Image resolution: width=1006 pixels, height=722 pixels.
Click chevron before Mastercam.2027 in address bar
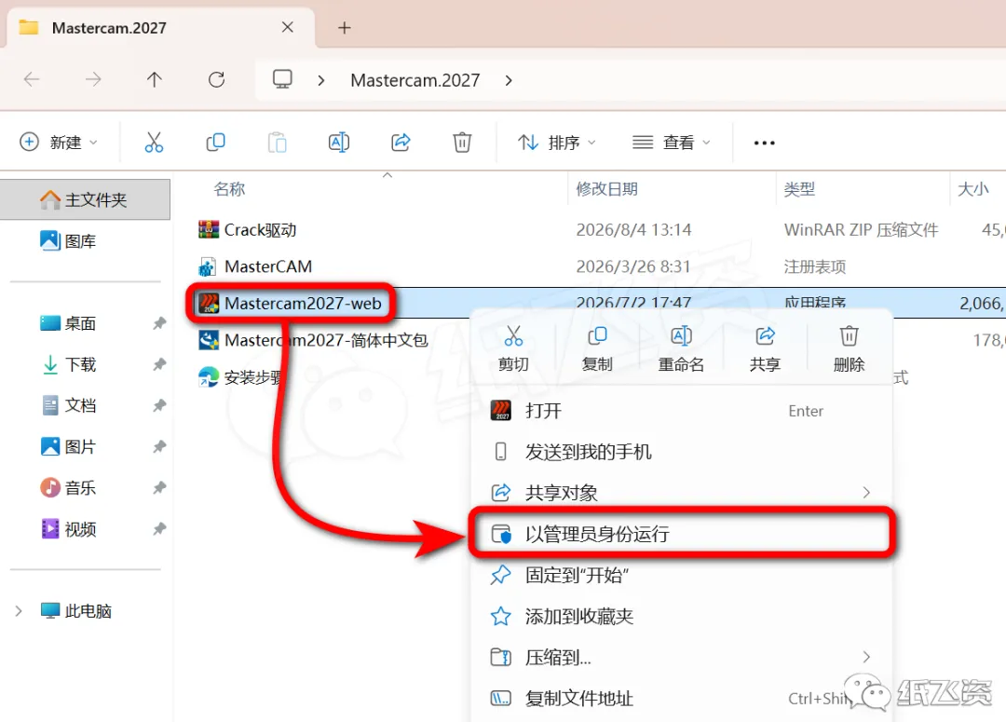(320, 80)
